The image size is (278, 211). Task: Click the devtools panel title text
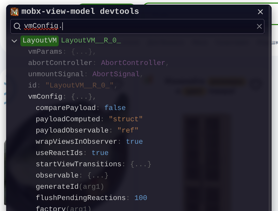point(80,12)
